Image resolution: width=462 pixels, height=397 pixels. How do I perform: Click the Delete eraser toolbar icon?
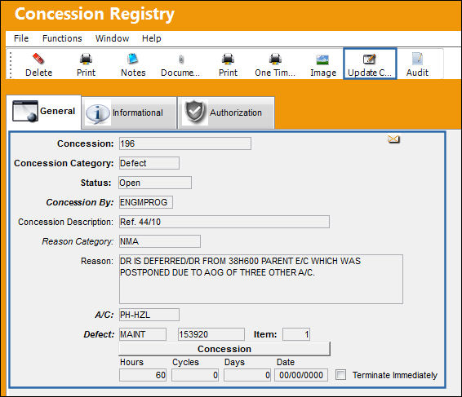tap(38, 59)
